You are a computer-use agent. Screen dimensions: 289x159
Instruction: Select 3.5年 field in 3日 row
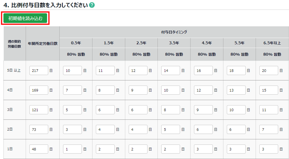171,110
